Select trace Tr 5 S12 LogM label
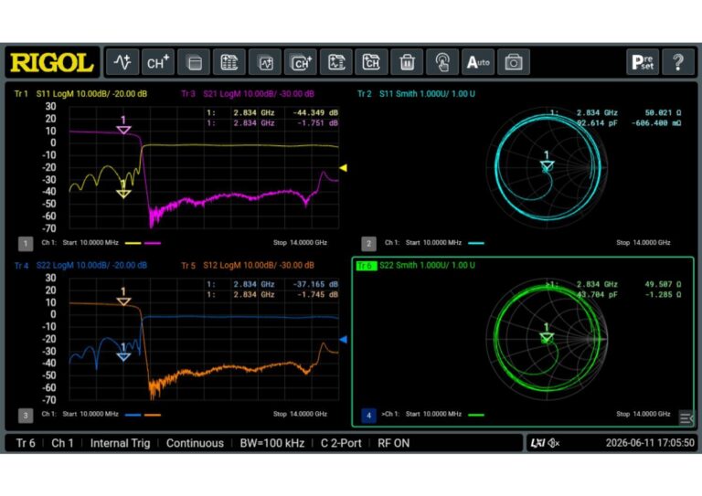The height and width of the screenshot is (496, 702). [x=248, y=265]
